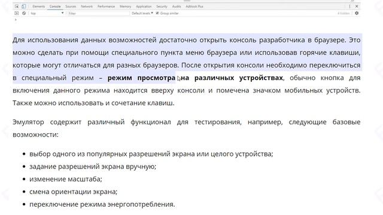Open DevTools three-dot customize menu
The image size is (383, 215).
pyautogui.click(x=349, y=7)
